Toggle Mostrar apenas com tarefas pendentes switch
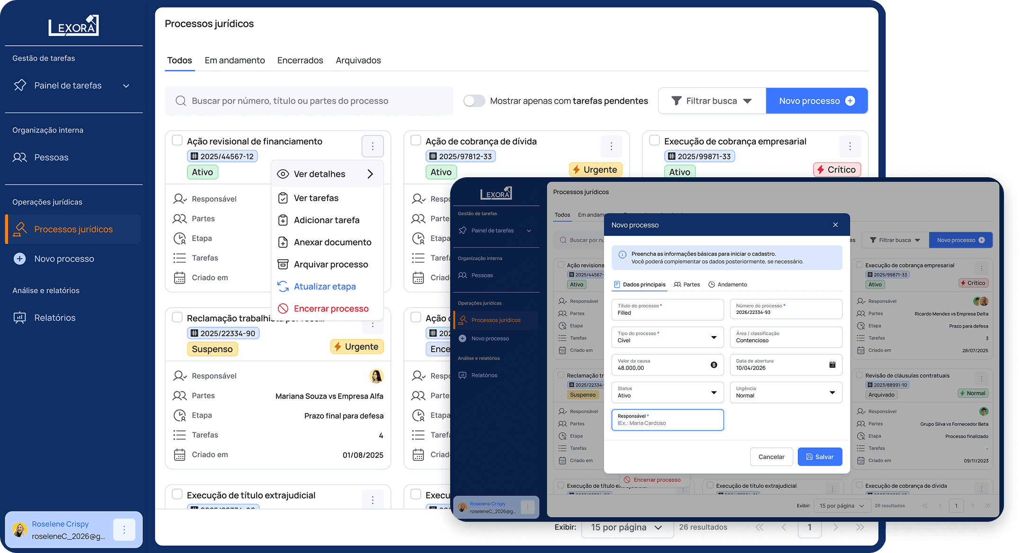Screen dimensions: 1021x553 pos(474,101)
